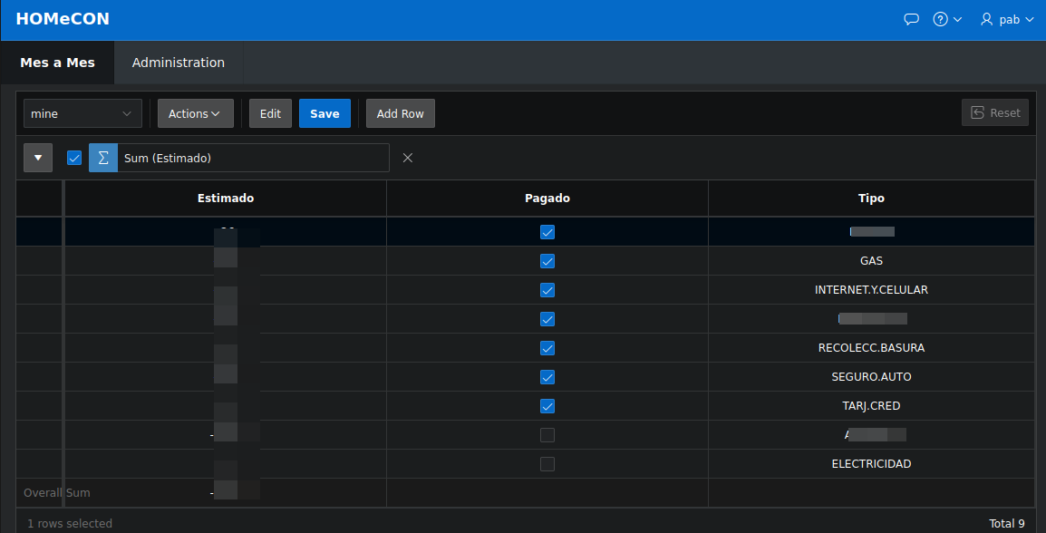Screen dimensions: 1046x533
Task: Switch to the Administration tab
Action: [x=178, y=63]
